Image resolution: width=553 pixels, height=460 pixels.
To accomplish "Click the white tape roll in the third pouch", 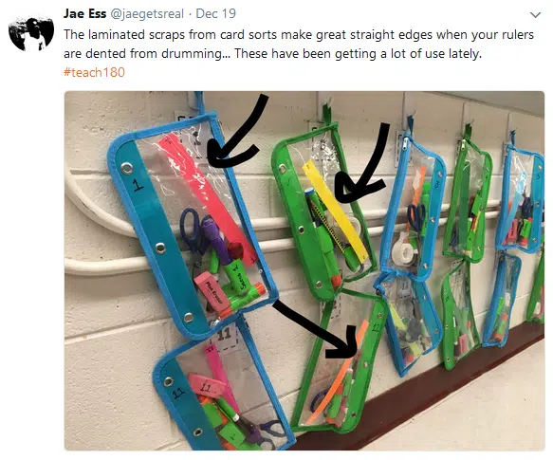I will coord(404,253).
